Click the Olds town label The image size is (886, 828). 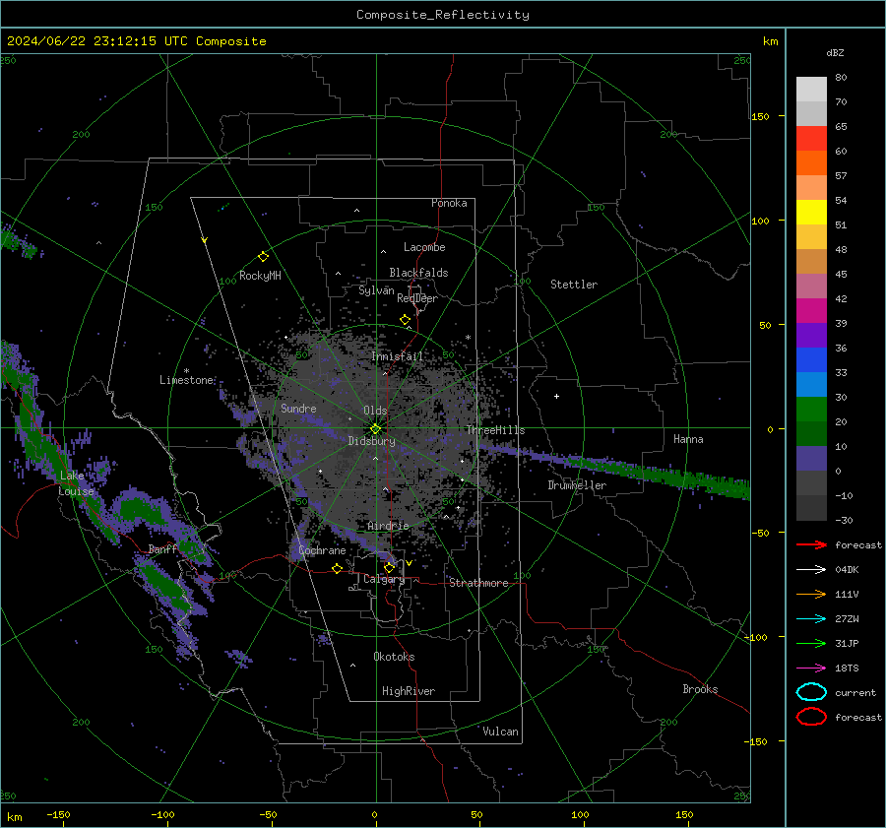point(375,411)
